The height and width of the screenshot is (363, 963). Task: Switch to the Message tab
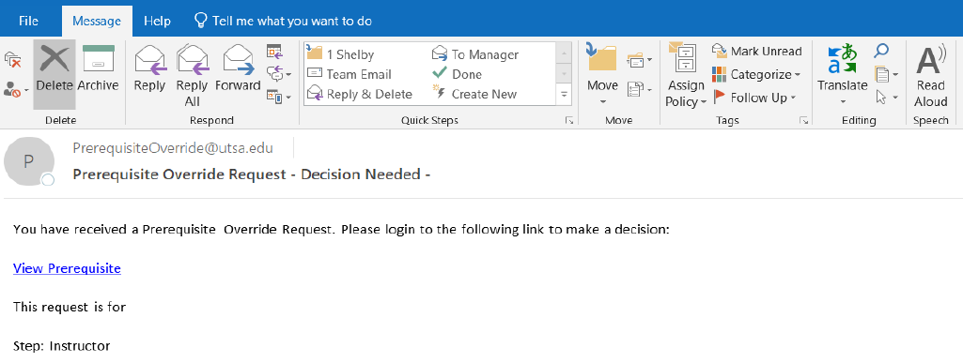[97, 21]
